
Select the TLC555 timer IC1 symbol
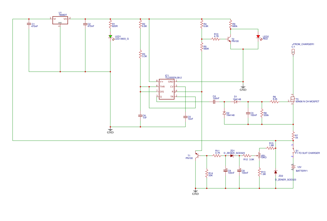[x=166, y=89]
